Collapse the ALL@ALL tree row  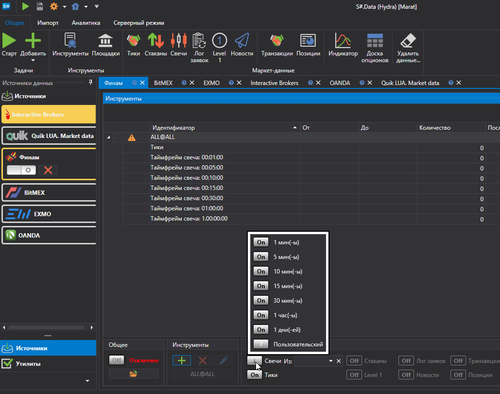click(108, 137)
